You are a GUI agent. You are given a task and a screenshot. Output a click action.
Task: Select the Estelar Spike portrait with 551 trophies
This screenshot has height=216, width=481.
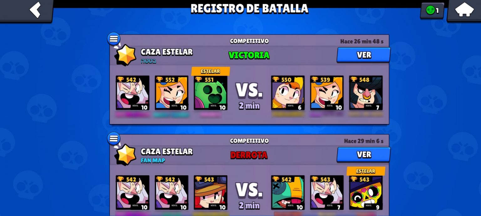pyautogui.click(x=210, y=93)
